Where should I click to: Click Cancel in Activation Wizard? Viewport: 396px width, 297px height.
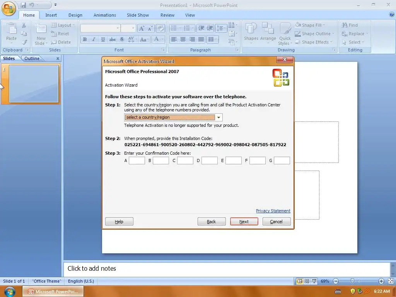[276, 222]
